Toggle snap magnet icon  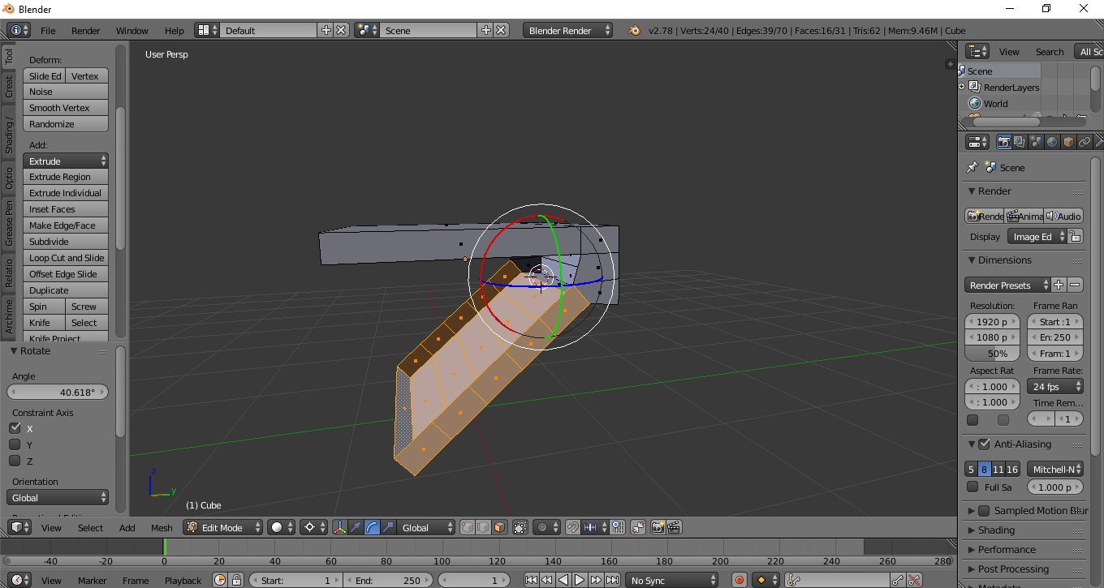tap(573, 527)
